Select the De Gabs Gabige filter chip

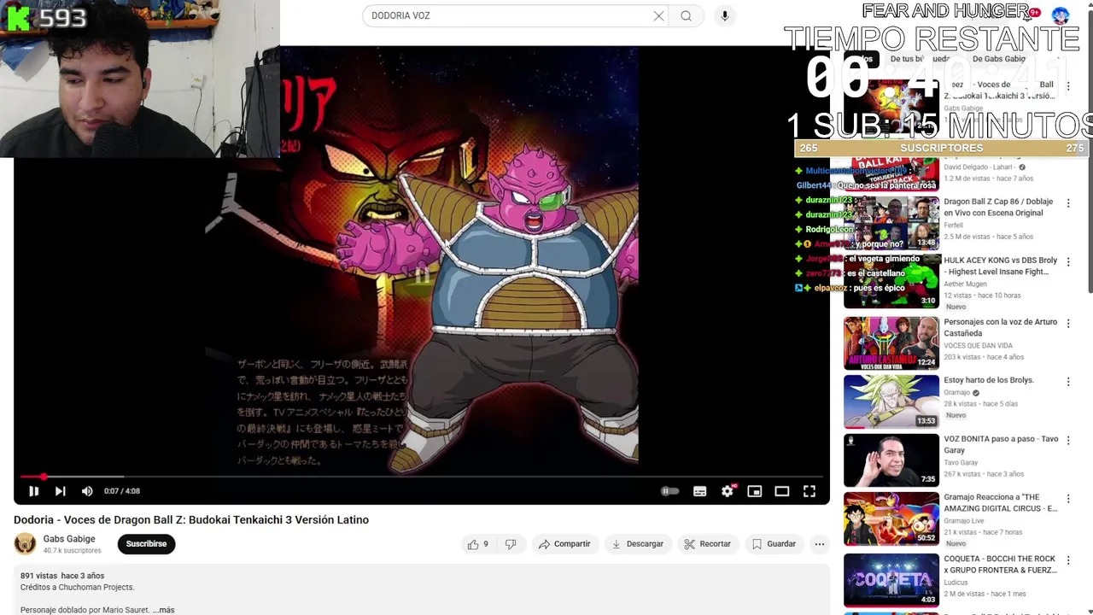click(999, 59)
